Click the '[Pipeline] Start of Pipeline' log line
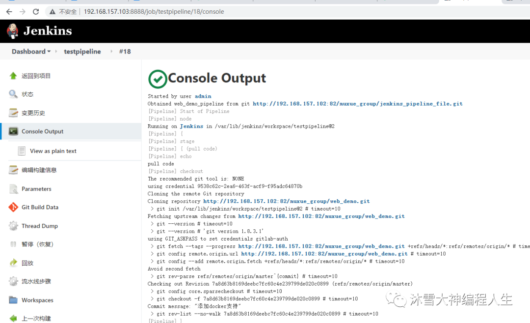Screen dimensions: 530x323 [188, 111]
